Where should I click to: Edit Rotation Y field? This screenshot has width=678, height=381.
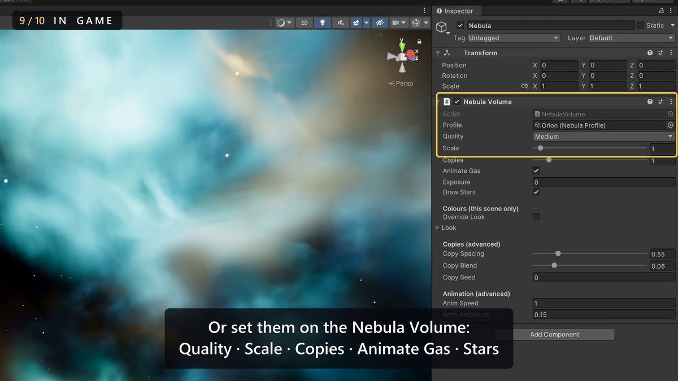pyautogui.click(x=608, y=76)
